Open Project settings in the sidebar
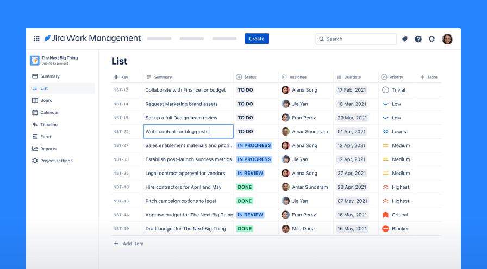 (x=56, y=161)
